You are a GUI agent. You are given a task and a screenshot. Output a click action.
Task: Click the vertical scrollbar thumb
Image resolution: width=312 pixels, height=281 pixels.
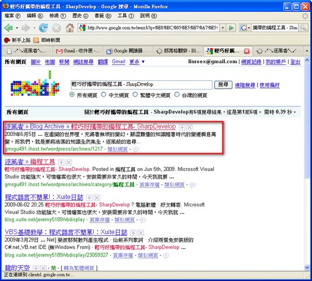tap(307, 121)
